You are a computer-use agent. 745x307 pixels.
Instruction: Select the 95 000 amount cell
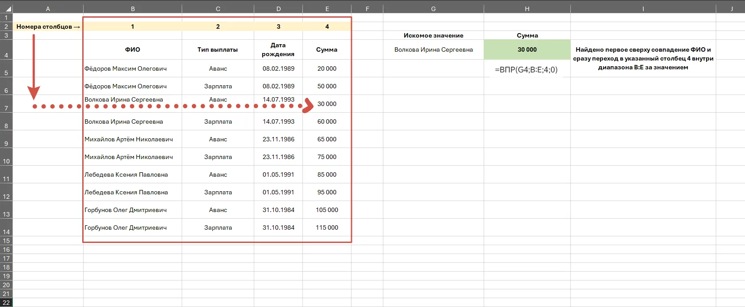(327, 192)
